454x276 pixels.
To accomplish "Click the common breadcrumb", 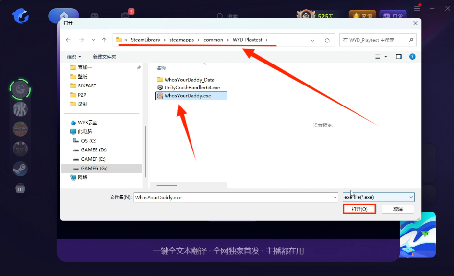I will [x=213, y=40].
